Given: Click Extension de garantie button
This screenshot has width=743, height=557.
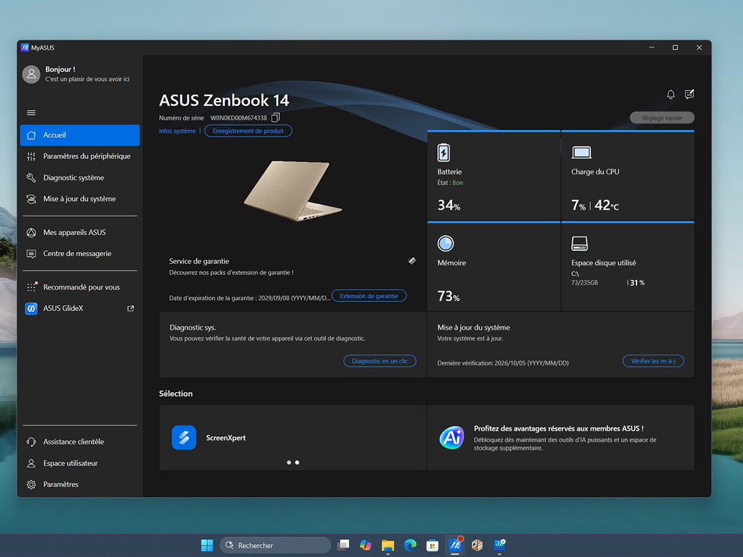Looking at the screenshot, I should (369, 296).
